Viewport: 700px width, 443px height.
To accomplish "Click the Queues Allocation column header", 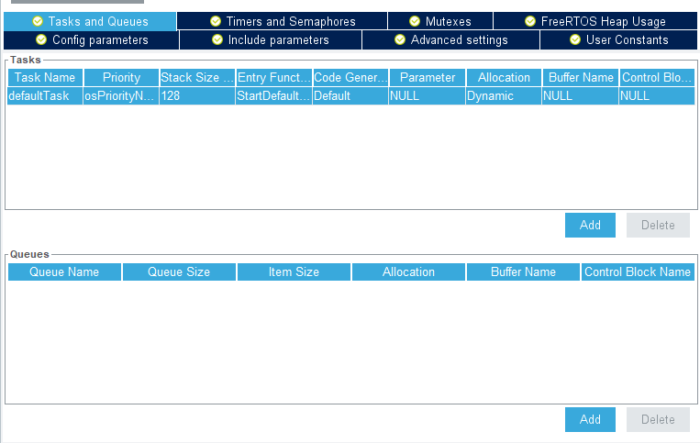I will click(x=408, y=272).
